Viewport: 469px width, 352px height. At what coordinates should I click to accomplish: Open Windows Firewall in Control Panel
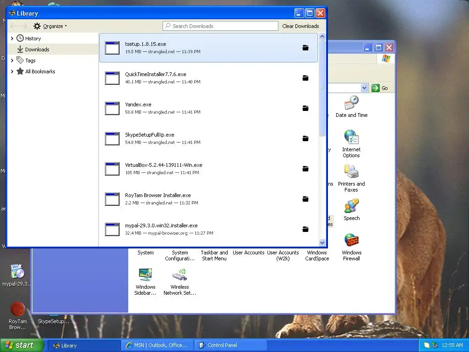pyautogui.click(x=351, y=247)
